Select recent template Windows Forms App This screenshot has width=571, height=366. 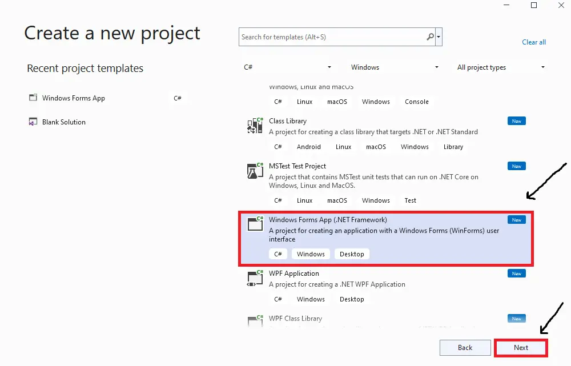(x=108, y=98)
